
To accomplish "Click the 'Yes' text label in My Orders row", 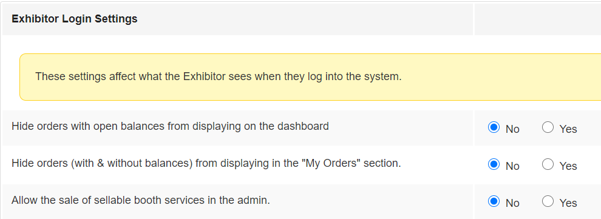I will [x=568, y=166].
